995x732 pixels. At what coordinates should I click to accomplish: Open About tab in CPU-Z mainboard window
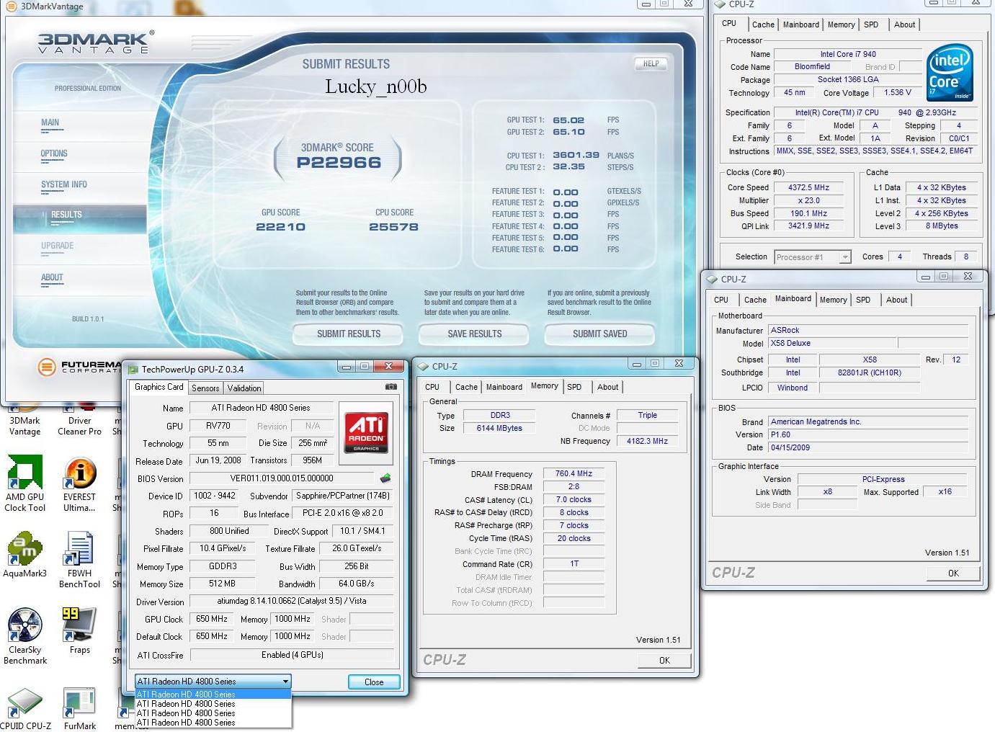click(x=896, y=300)
